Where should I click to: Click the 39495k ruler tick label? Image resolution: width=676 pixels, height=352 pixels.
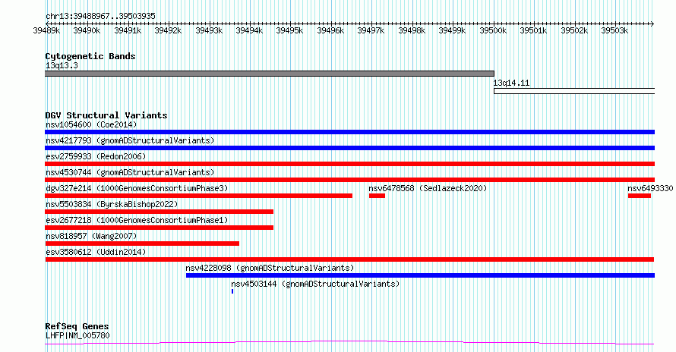pyautogui.click(x=289, y=30)
